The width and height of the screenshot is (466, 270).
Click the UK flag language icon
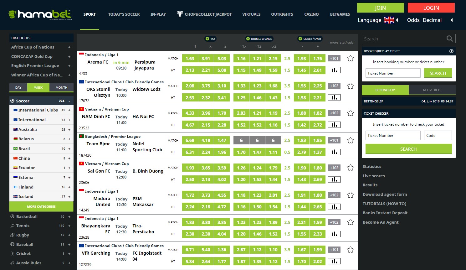389,20
